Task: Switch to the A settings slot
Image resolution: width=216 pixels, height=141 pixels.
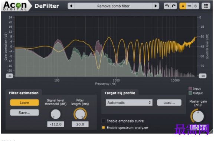Action: 183,6
